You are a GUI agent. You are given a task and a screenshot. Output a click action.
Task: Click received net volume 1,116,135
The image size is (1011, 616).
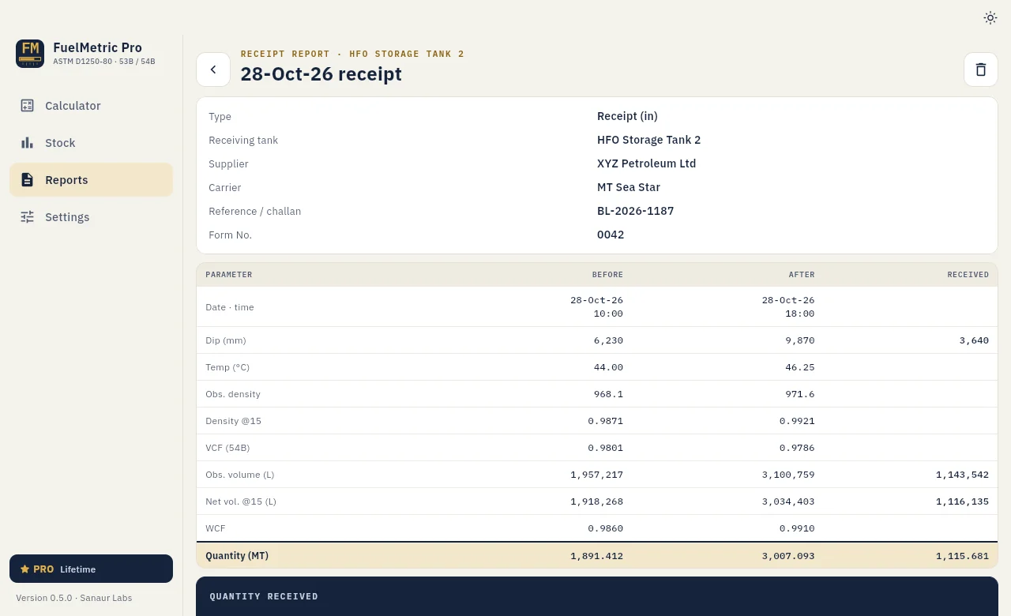(962, 501)
